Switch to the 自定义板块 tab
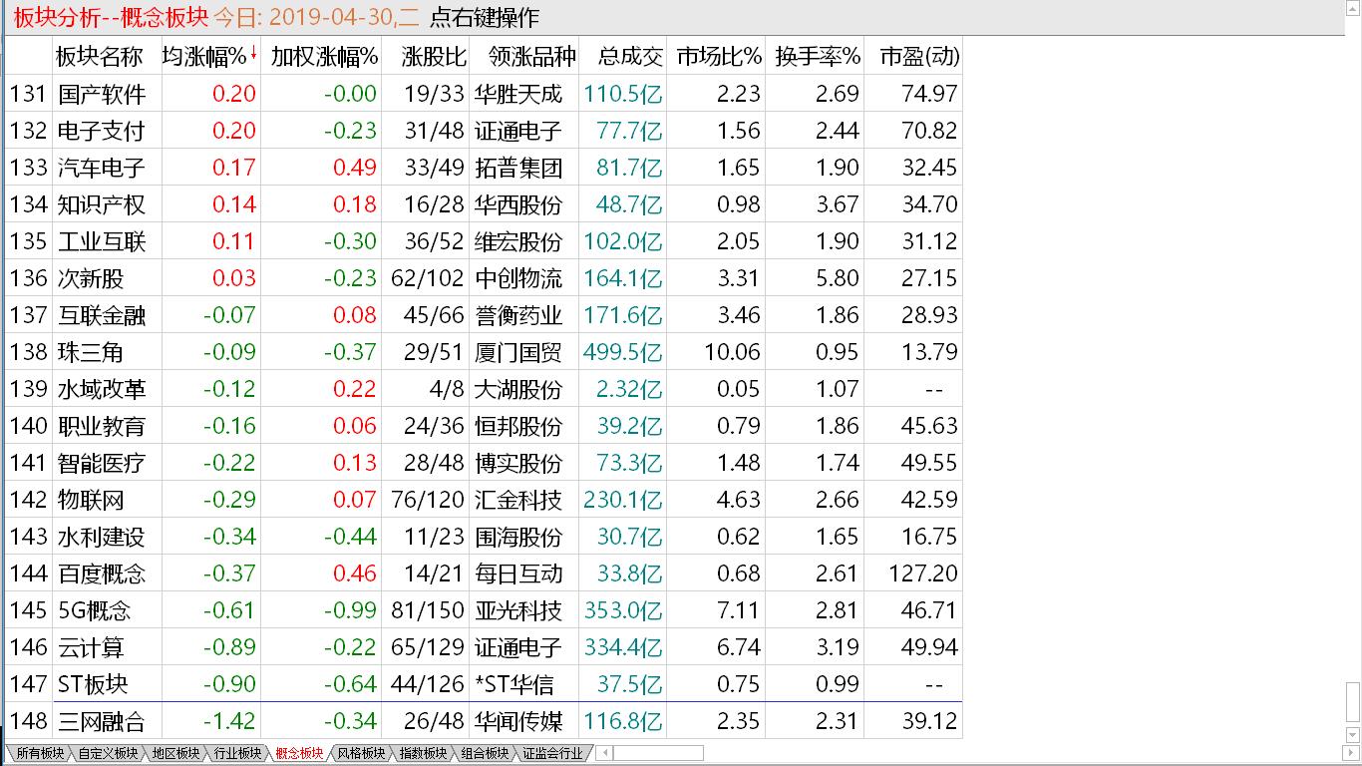The image size is (1362, 766). 108,753
